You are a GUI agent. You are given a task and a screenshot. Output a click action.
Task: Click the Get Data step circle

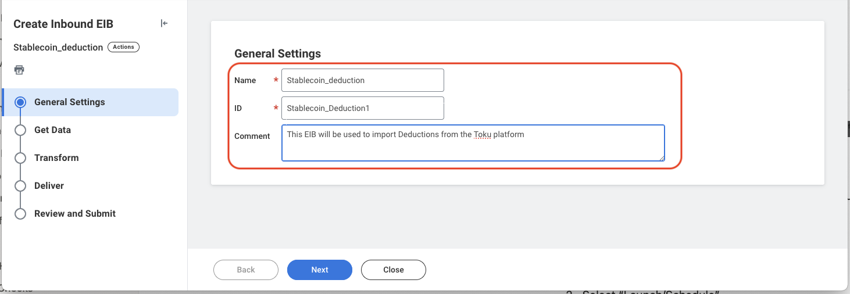pos(20,130)
